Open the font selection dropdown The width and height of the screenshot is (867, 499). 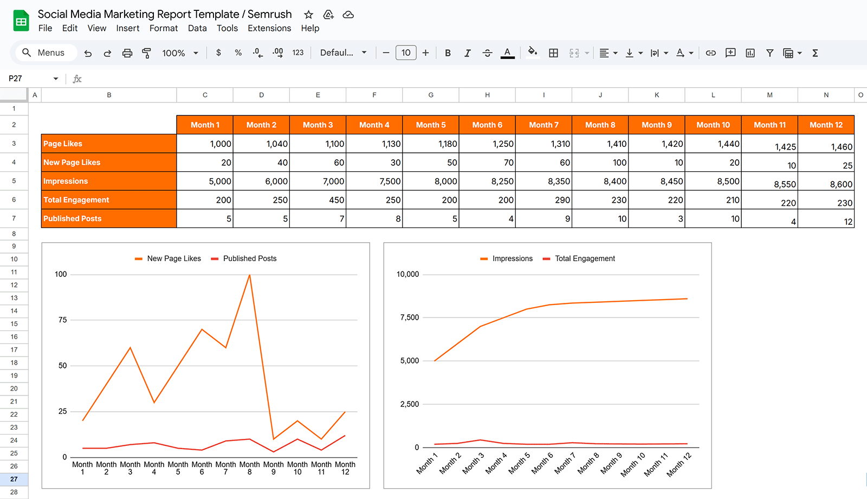[x=342, y=53]
